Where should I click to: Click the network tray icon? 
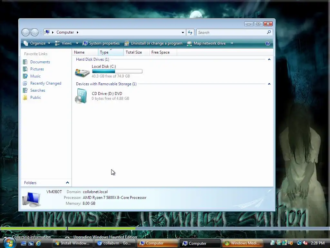click(299, 243)
